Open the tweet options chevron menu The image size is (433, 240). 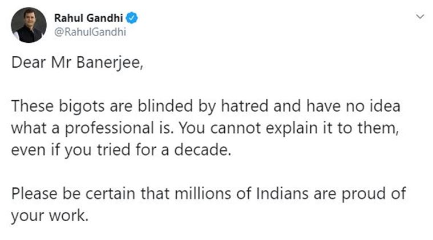pyautogui.click(x=420, y=18)
